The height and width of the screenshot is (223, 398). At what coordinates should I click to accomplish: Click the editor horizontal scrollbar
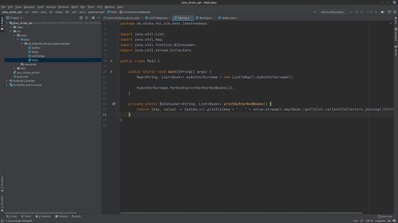tap(241, 213)
